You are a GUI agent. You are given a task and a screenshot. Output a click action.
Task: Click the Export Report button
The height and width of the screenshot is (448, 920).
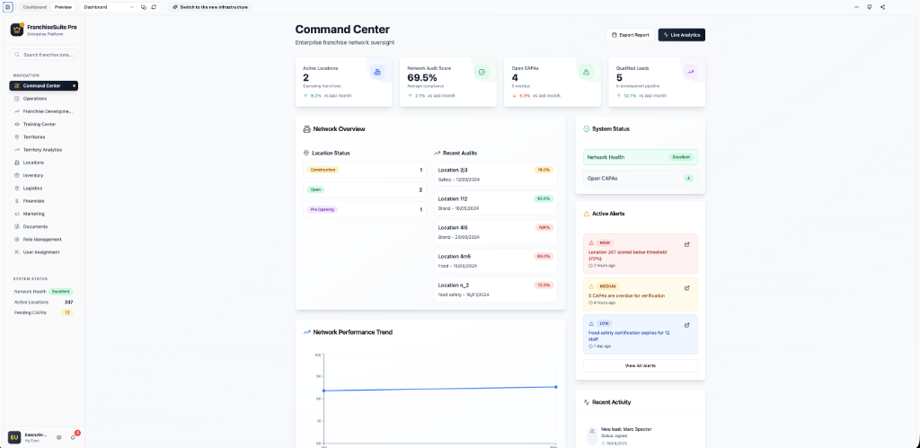tap(630, 35)
